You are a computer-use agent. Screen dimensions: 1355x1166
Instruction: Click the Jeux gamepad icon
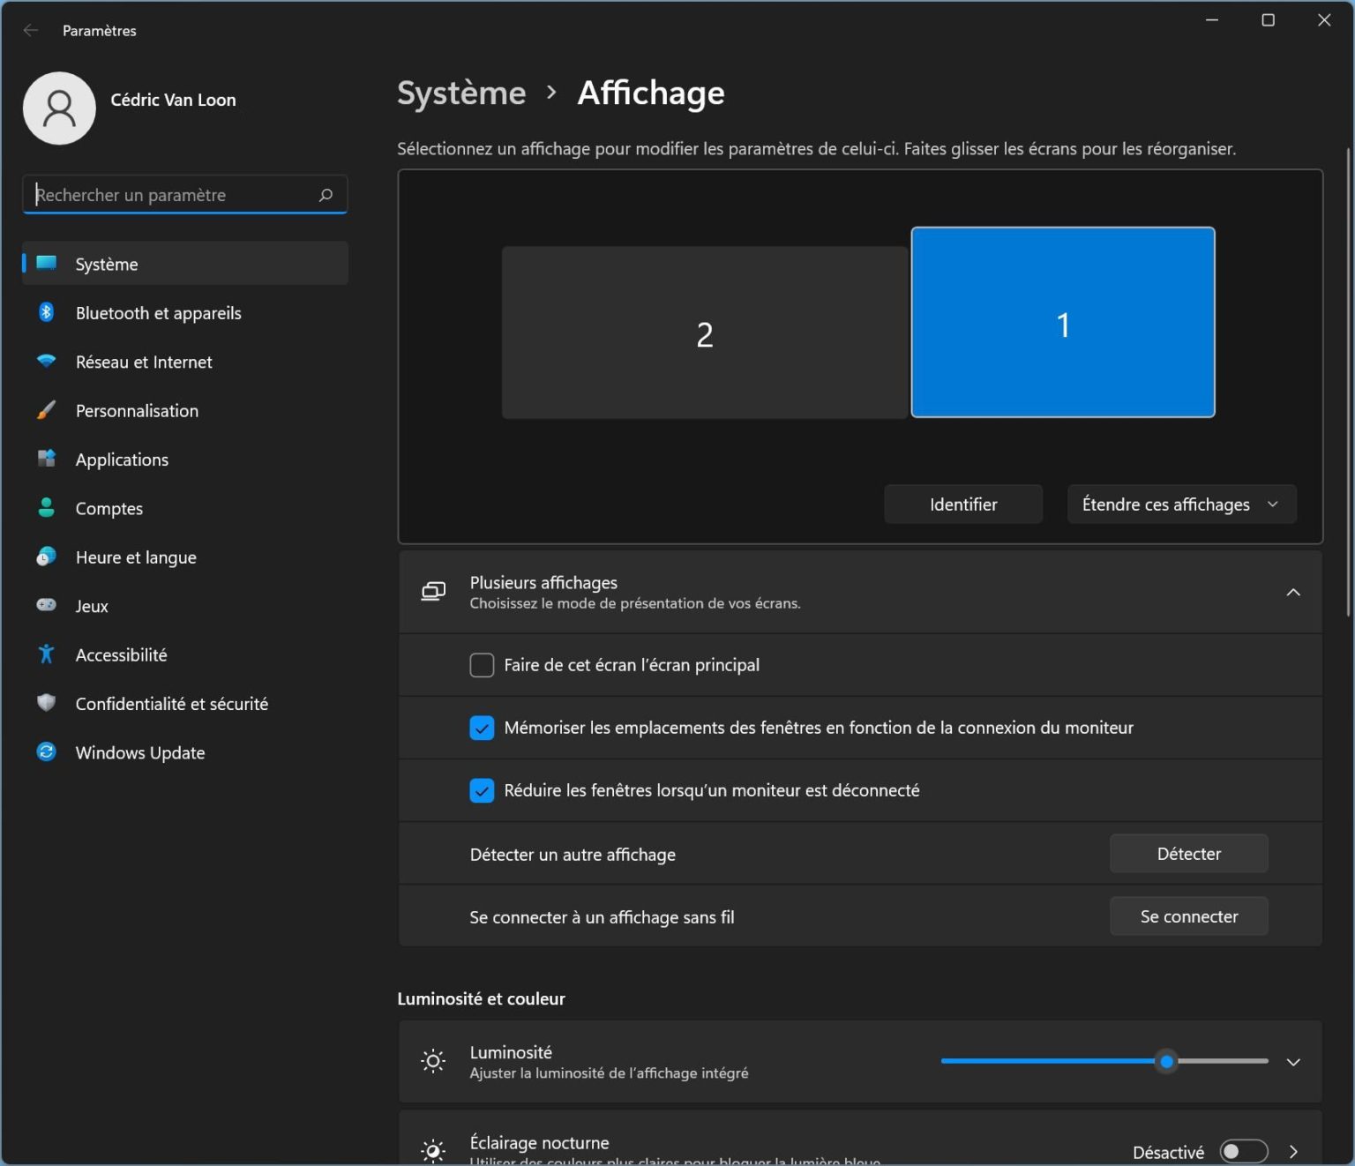coord(46,605)
